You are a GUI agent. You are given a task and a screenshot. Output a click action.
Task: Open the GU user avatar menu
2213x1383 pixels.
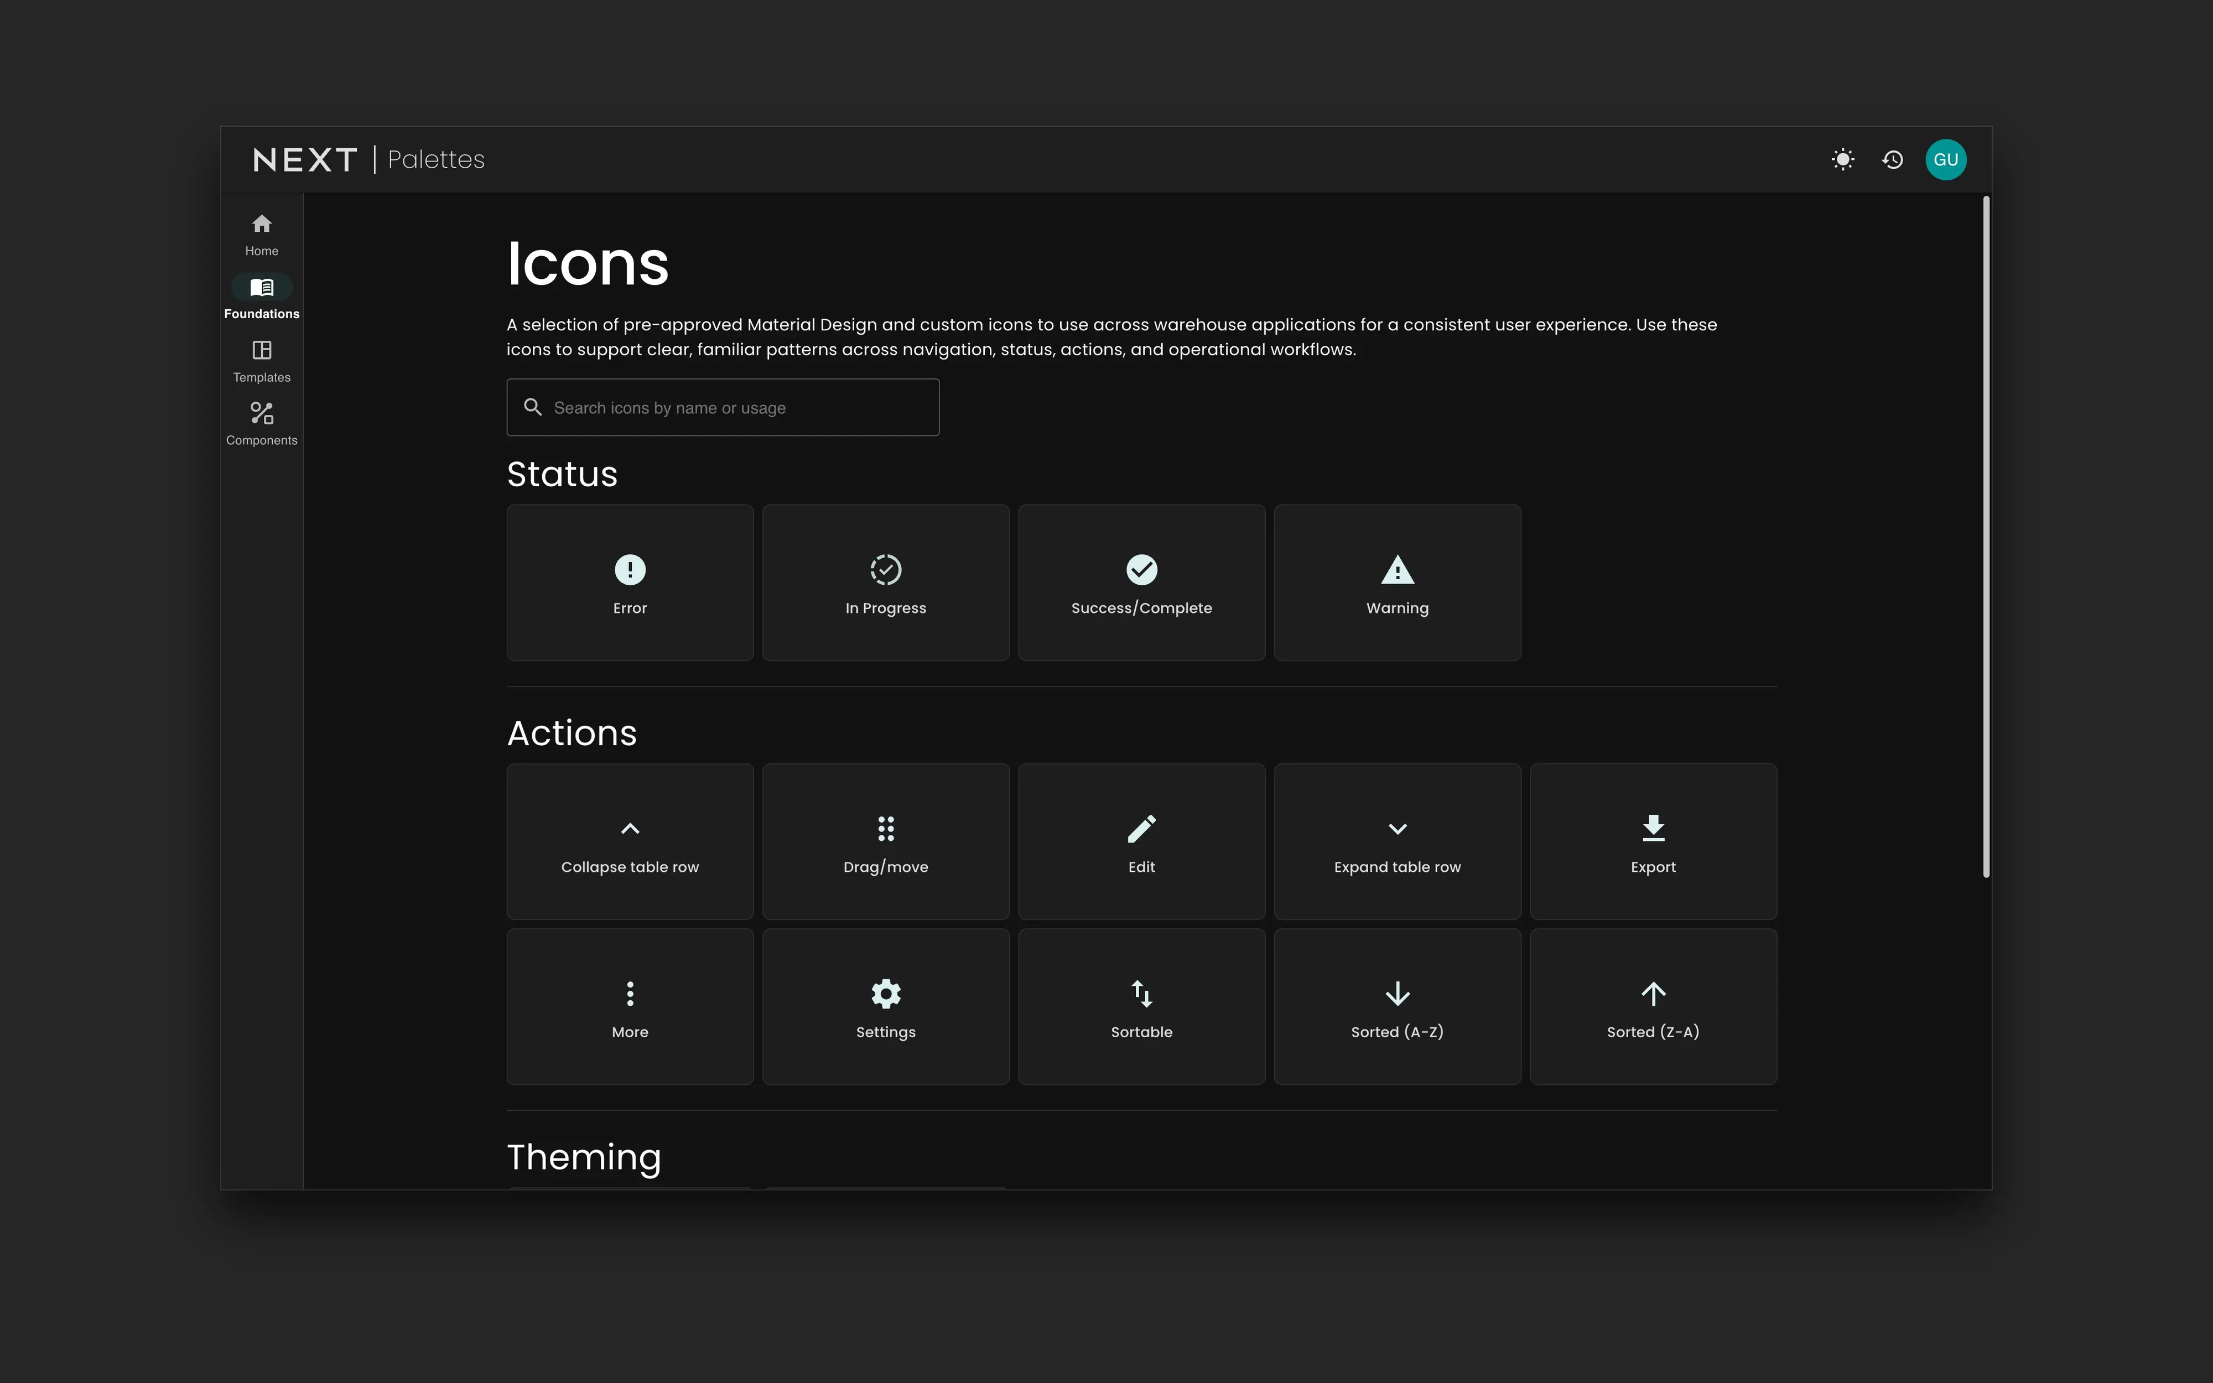click(1945, 159)
